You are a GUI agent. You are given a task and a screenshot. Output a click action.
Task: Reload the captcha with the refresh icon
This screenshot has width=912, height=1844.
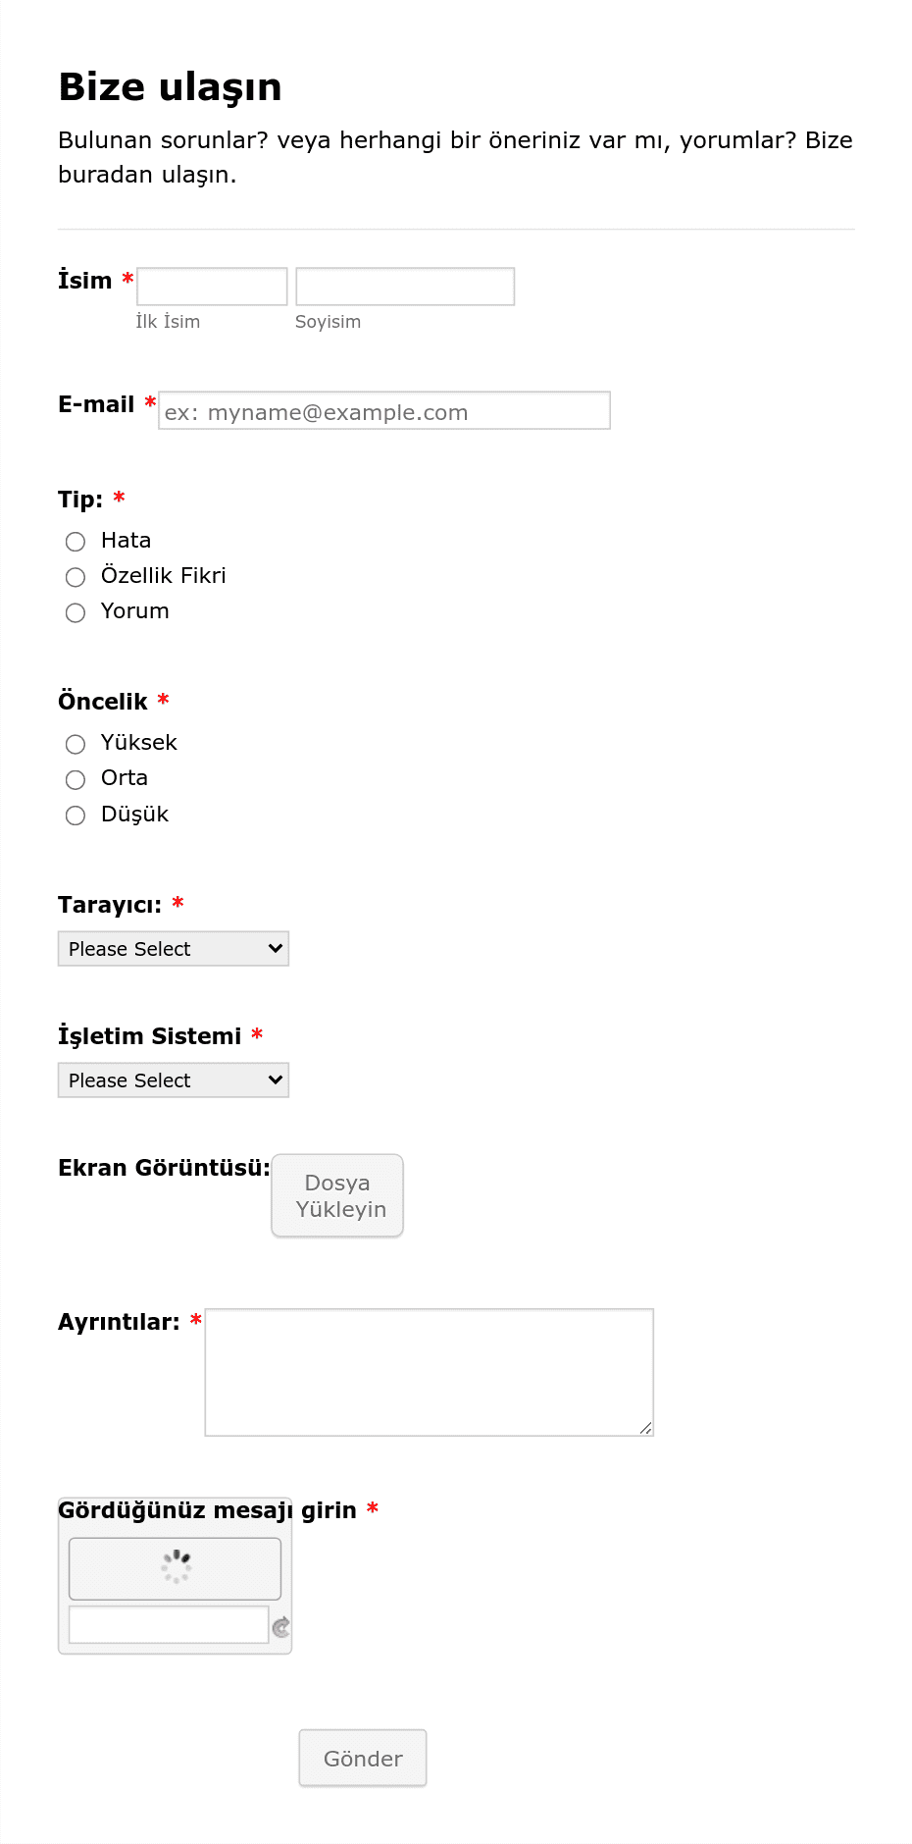(x=281, y=1627)
